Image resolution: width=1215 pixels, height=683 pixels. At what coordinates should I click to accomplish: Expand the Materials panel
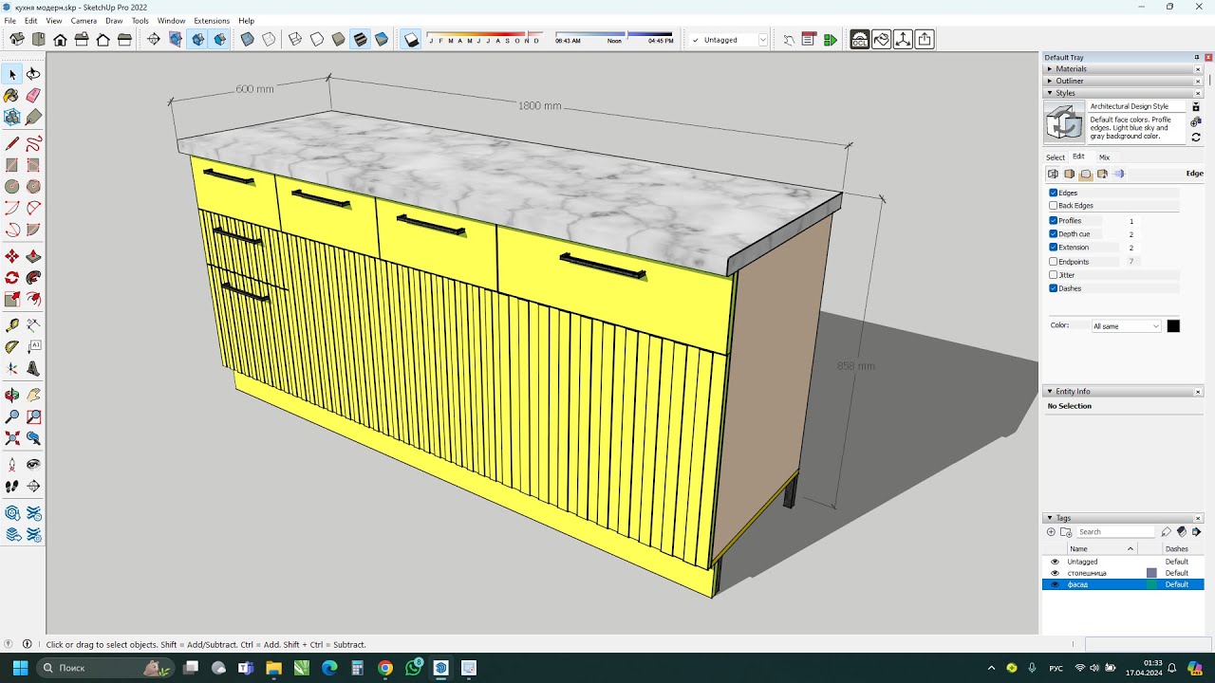1050,68
